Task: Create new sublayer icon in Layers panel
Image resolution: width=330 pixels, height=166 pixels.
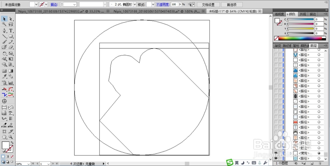Action: click(x=304, y=163)
